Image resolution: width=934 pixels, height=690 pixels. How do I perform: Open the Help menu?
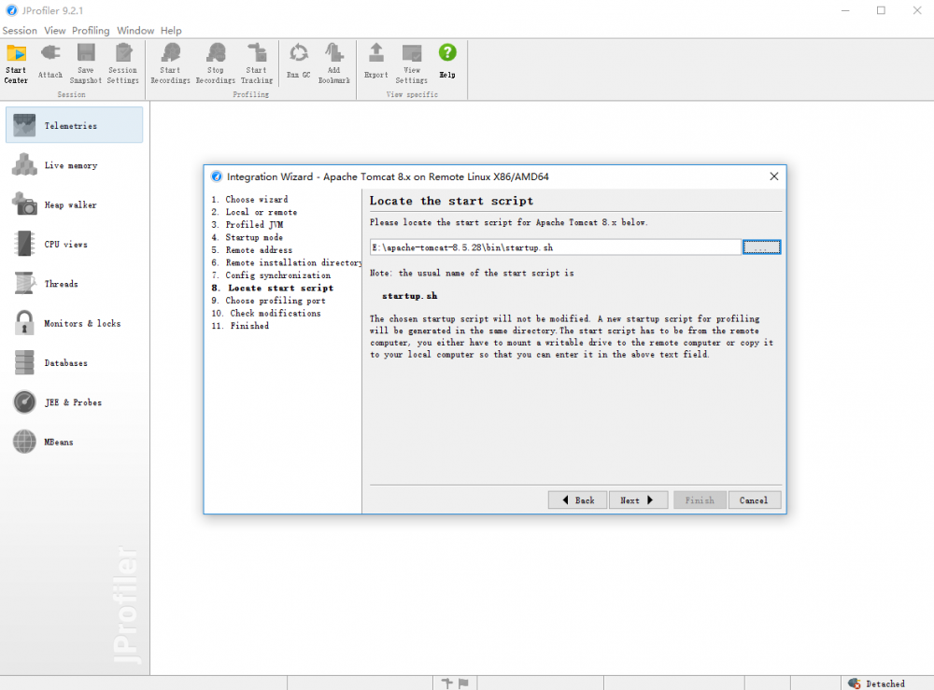click(x=171, y=31)
